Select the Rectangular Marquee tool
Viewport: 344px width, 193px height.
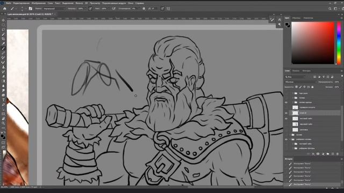(x=3, y=25)
